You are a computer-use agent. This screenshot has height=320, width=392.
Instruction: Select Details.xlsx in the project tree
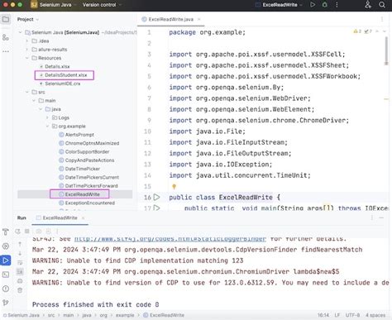[57, 66]
